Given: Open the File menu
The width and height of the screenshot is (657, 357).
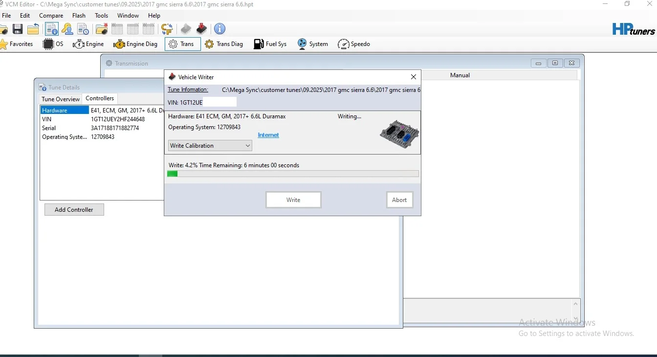Looking at the screenshot, I should (x=6, y=16).
